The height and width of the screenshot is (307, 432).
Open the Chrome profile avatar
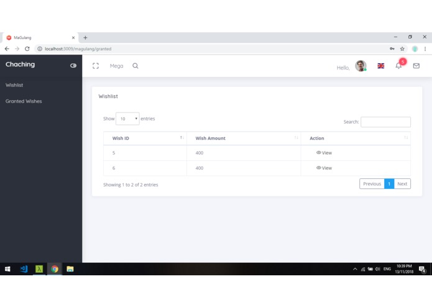[x=415, y=48]
